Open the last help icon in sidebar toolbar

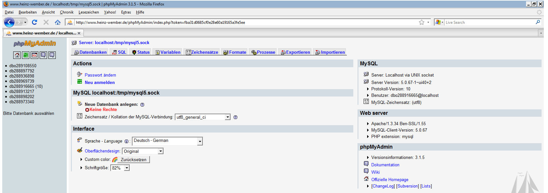(52, 55)
